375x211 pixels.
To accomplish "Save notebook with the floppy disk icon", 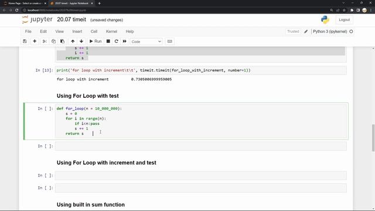I will [25, 42].
